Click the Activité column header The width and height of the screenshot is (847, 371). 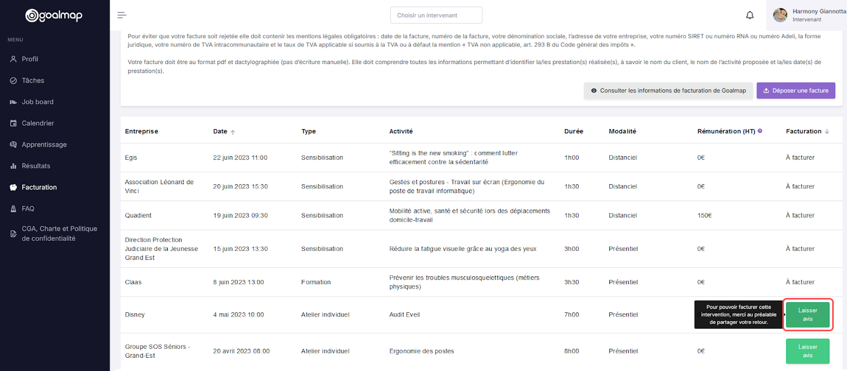click(x=401, y=131)
